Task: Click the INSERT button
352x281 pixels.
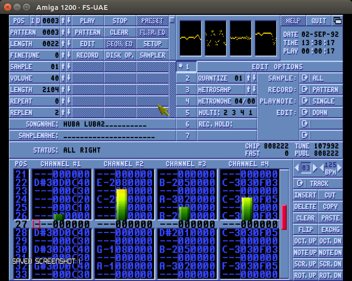Action: coord(305,195)
